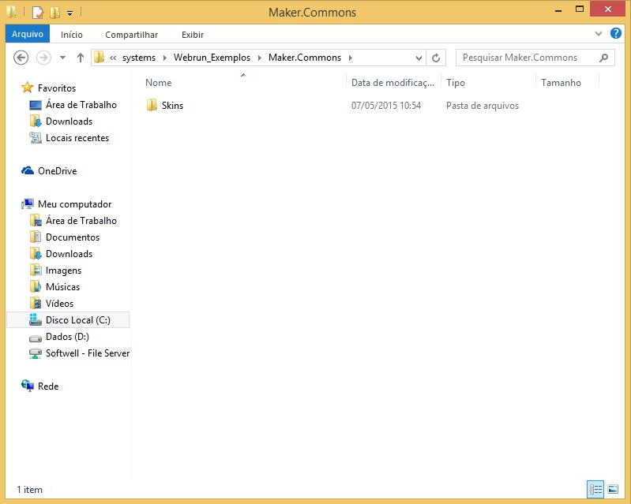Open the Exibir ribbon tab
The image size is (631, 504).
click(x=192, y=35)
